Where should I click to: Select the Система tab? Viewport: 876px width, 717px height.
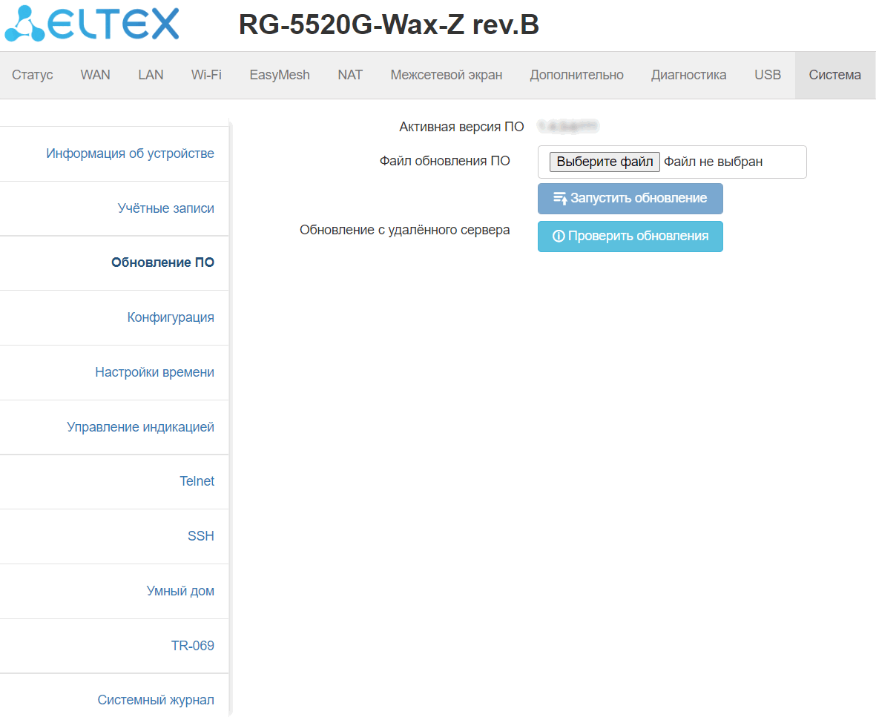tap(834, 75)
